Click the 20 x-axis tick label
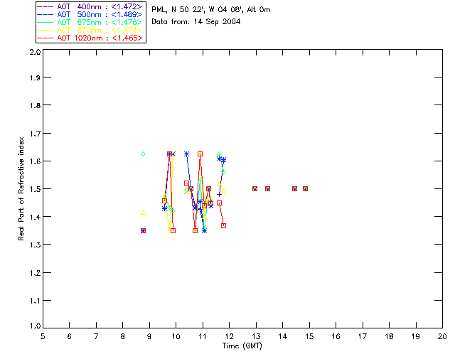 [x=442, y=336]
